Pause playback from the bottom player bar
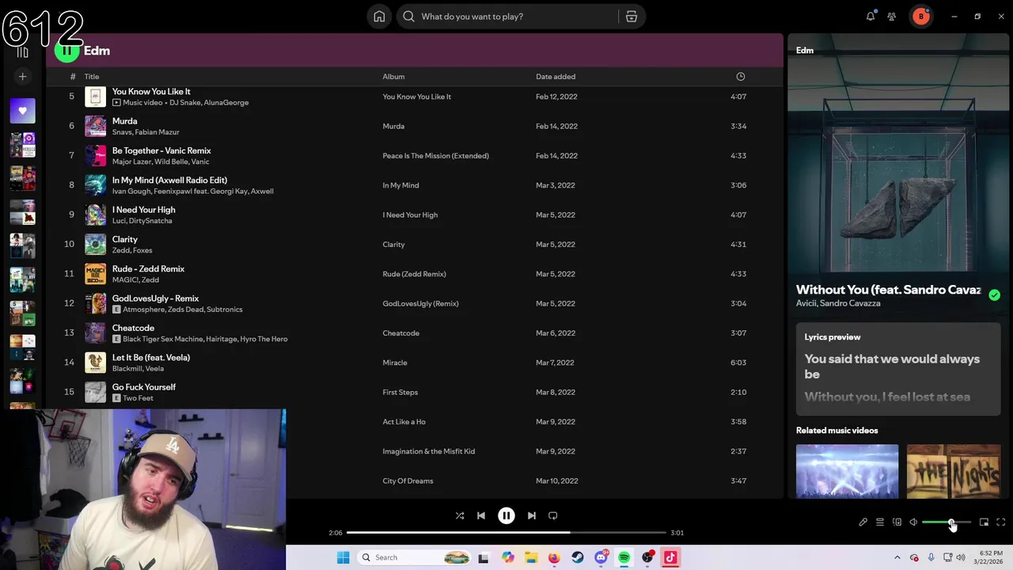The image size is (1013, 570). (506, 515)
